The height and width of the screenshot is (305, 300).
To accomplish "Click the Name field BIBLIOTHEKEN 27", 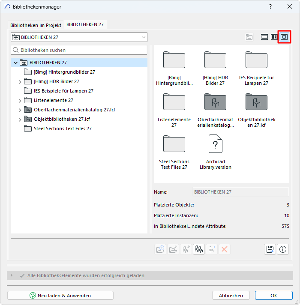I will 241,192.
